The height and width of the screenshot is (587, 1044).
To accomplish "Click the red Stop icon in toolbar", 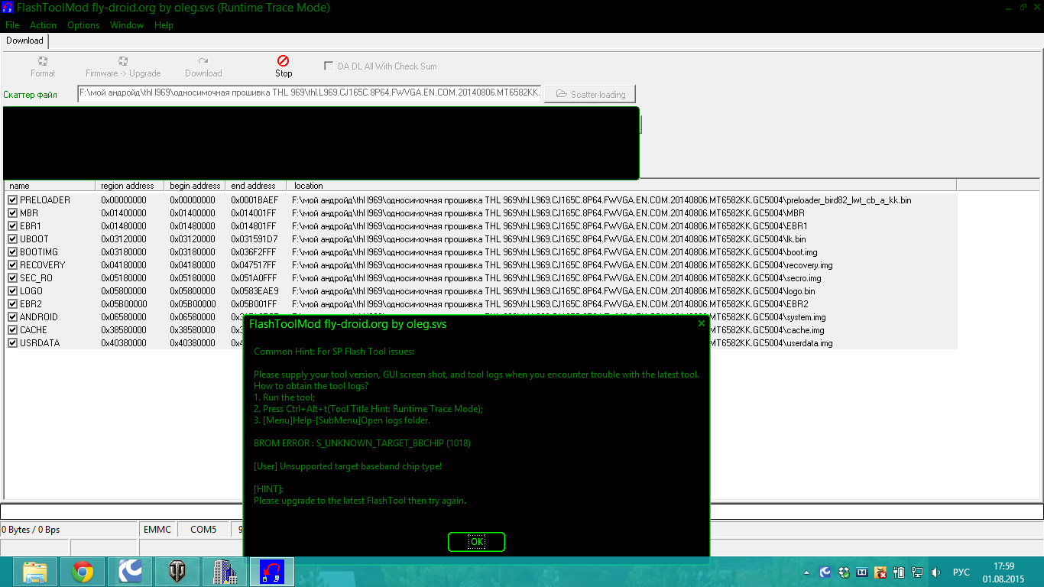I will (283, 60).
